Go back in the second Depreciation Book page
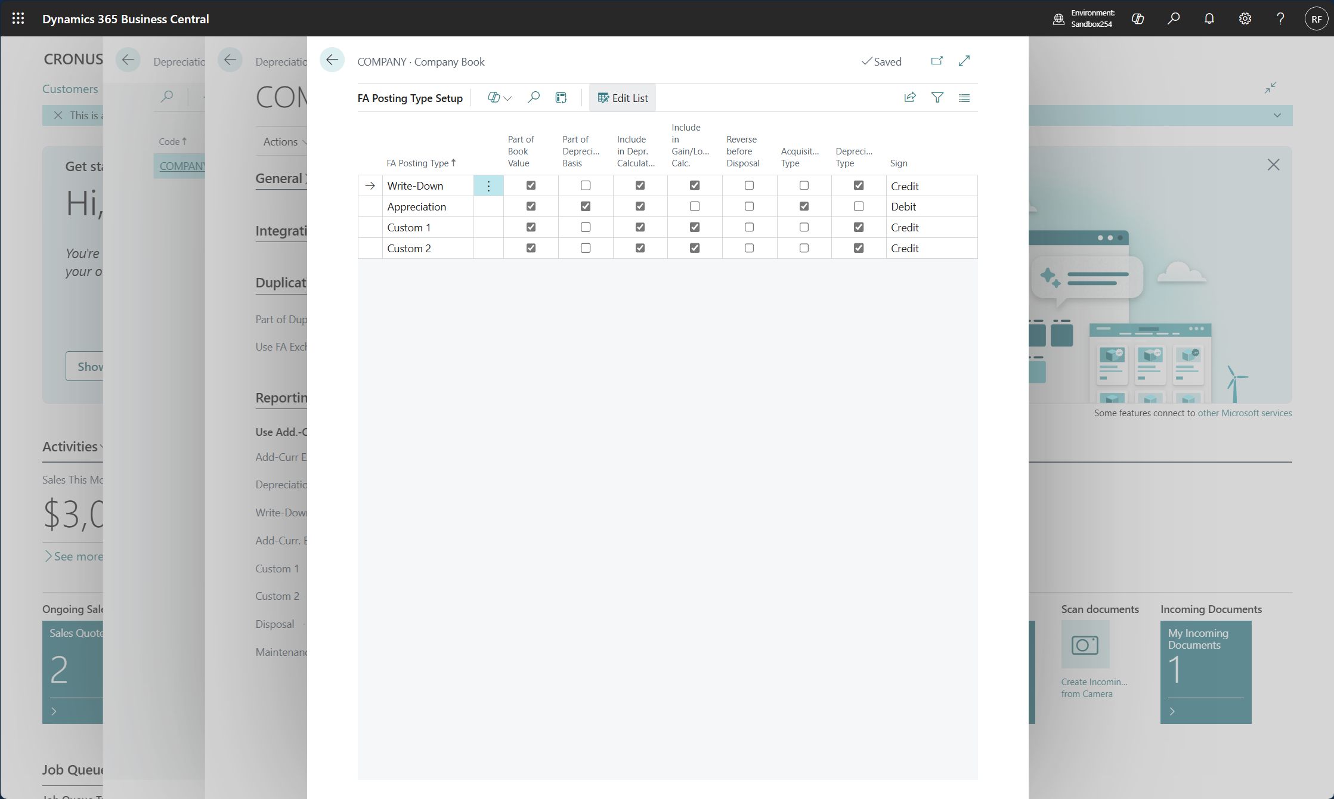This screenshot has width=1334, height=799. point(230,60)
